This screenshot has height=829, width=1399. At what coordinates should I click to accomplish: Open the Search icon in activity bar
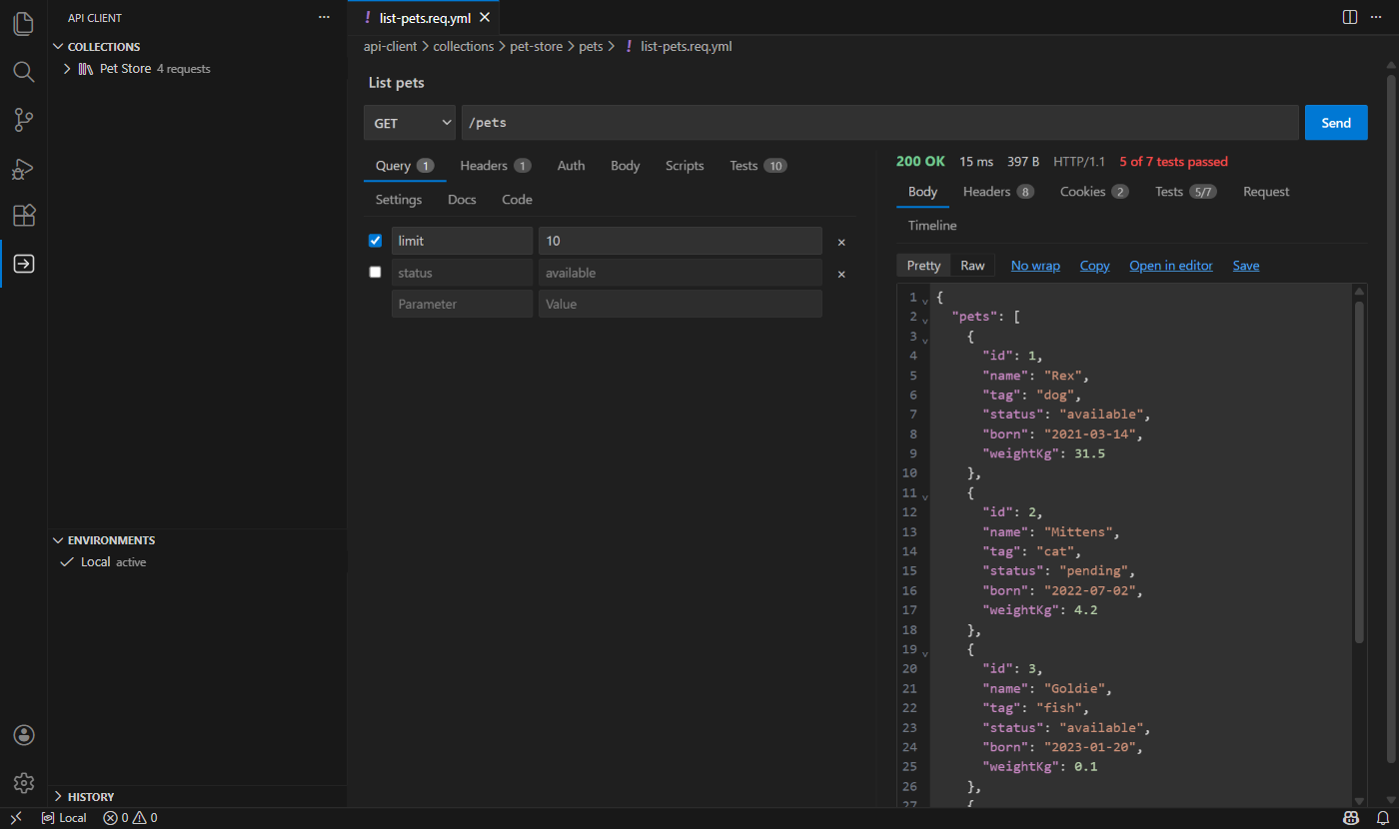pyautogui.click(x=24, y=72)
